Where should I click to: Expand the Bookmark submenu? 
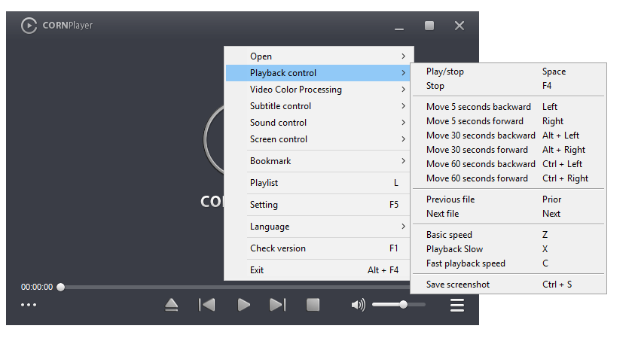[318, 161]
